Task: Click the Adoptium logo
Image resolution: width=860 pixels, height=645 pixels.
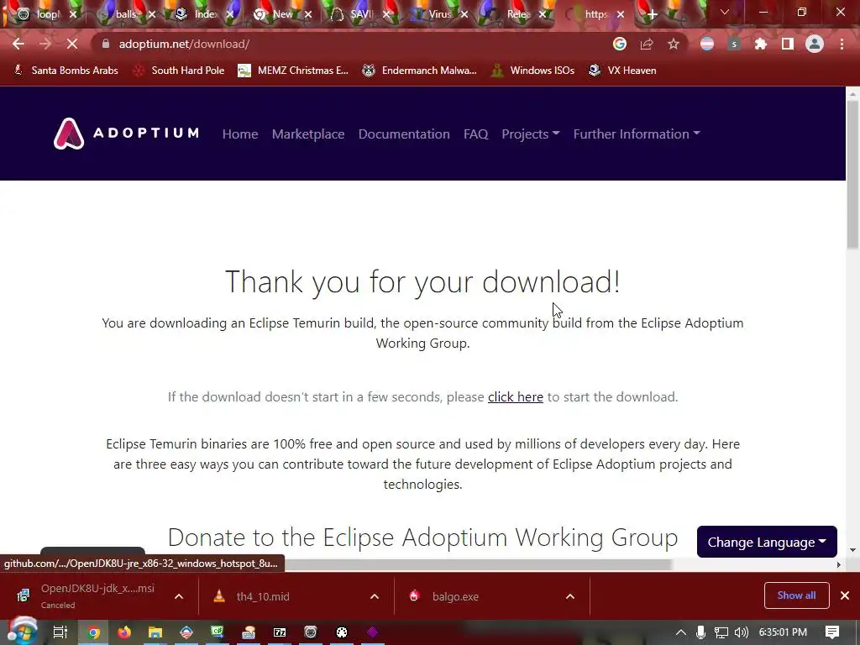Action: point(126,134)
